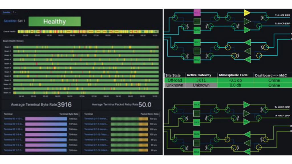Select the top green LNA triangle in upper diagram
This screenshot has width=292, height=164.
248,42
